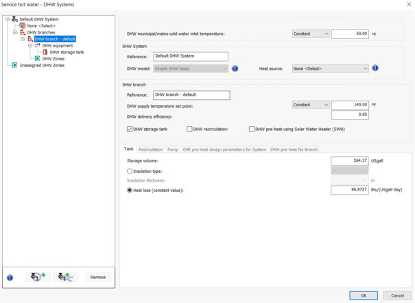The height and width of the screenshot is (303, 415).
Task: Click the Remove button
Action: tap(97, 277)
